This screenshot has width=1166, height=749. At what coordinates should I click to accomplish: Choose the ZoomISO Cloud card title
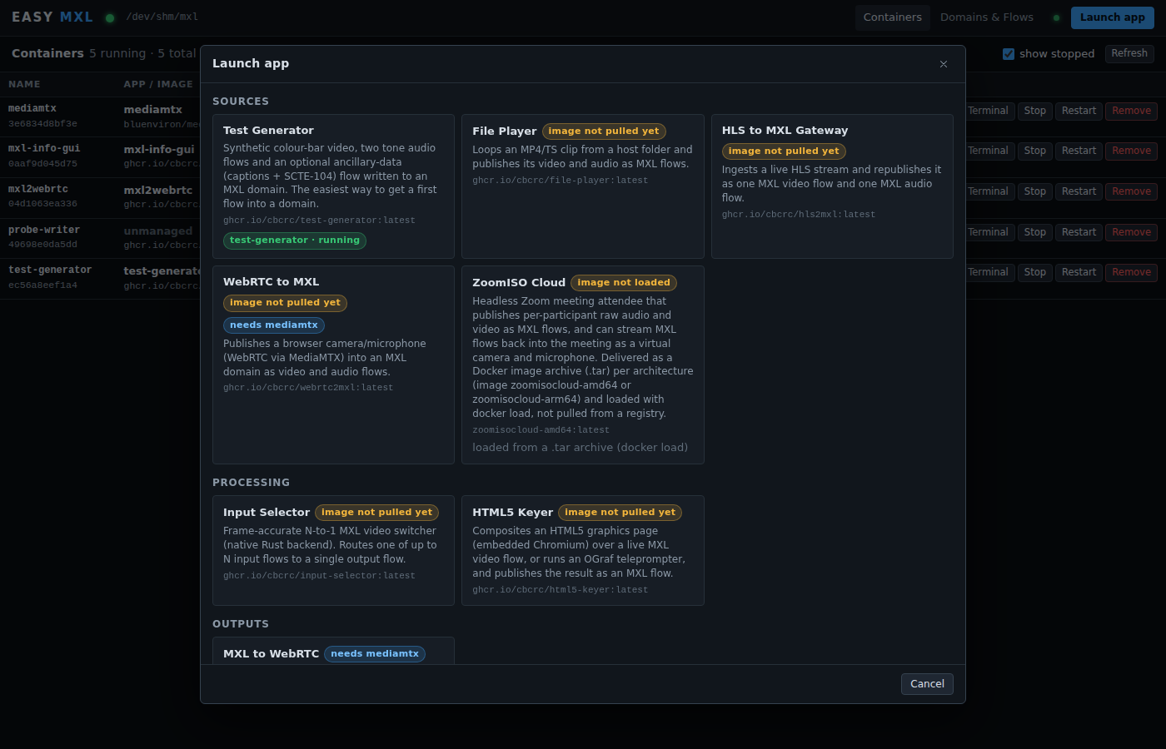519,283
